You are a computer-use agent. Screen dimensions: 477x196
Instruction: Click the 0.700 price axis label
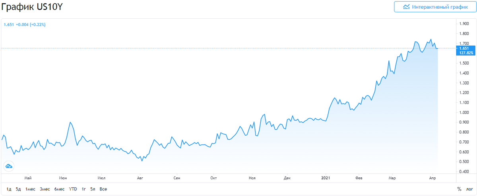(x=463, y=142)
